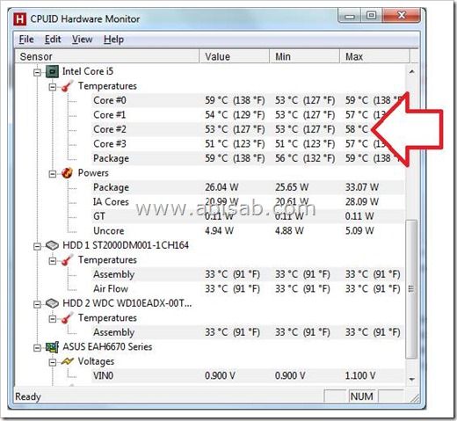This screenshot has width=457, height=421.
Task: Click the Intel Core i5 label
Action: [88, 71]
